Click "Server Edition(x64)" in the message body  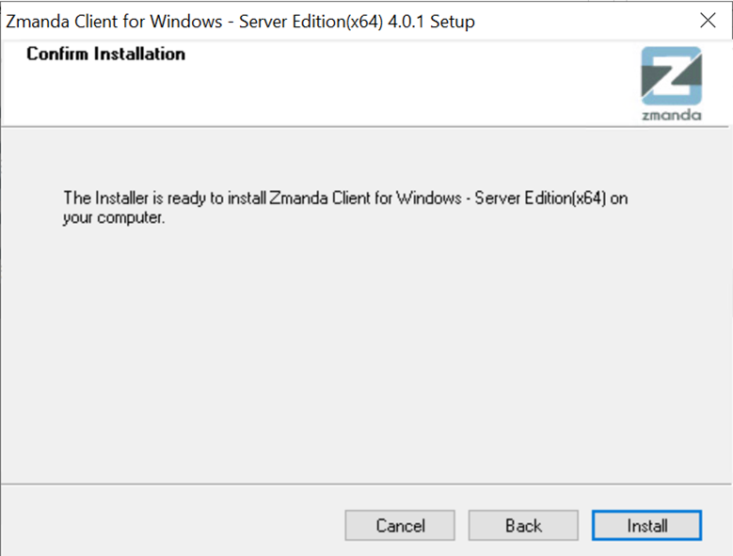point(540,199)
